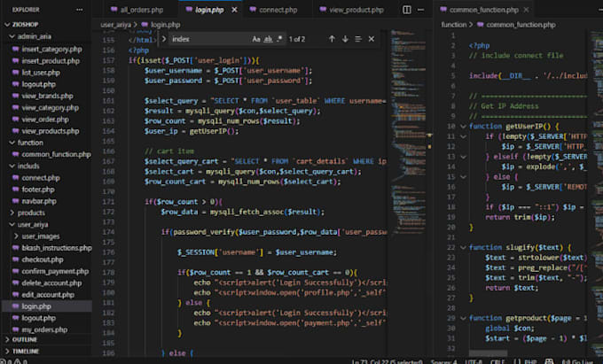Close the common_function.php editor tab
This screenshot has width=603, height=364.
point(526,10)
